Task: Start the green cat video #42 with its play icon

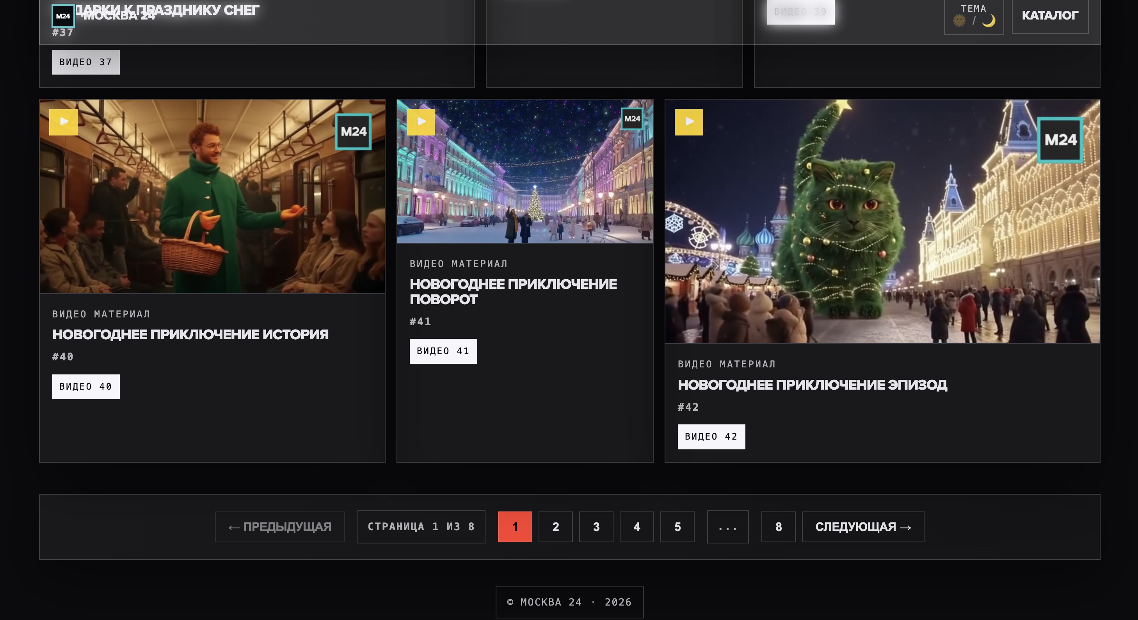Action: click(689, 122)
